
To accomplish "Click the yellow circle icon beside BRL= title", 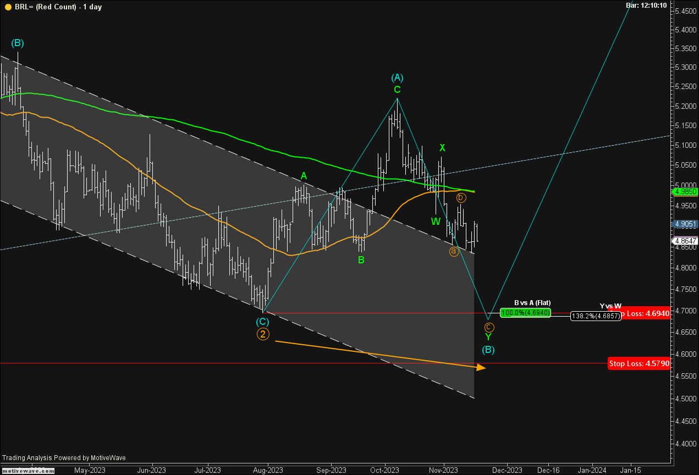I will tap(8, 7).
